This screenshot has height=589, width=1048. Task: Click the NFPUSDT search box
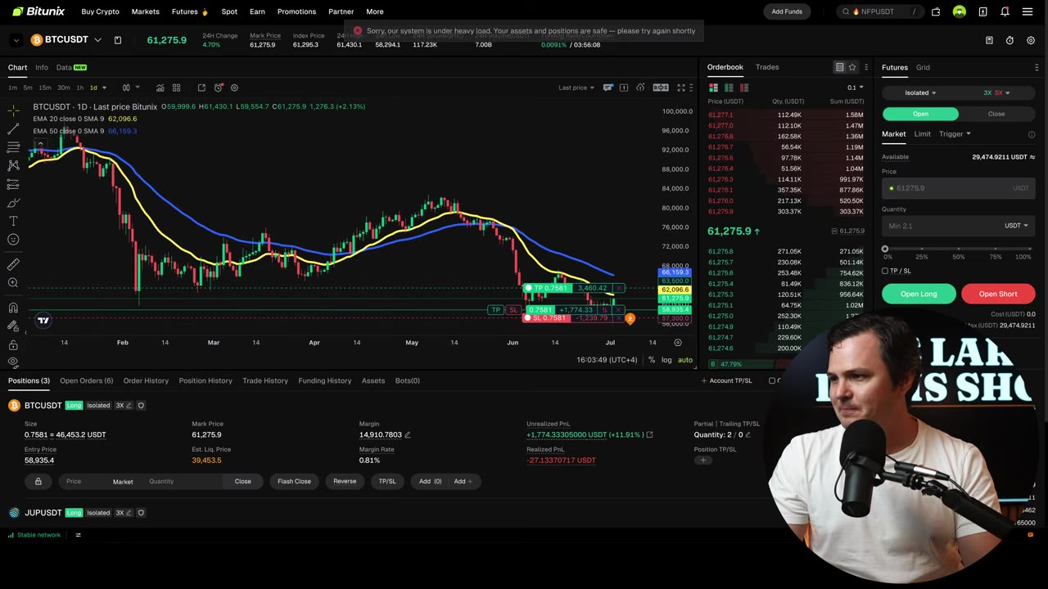(879, 11)
